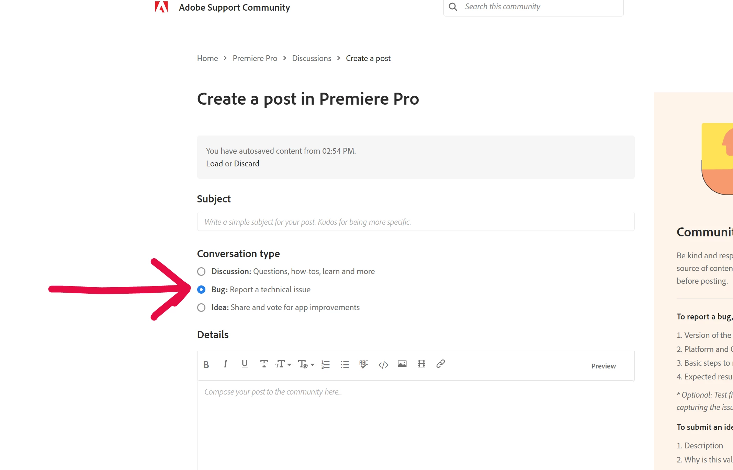Apply italic formatting in post editor
Image resolution: width=733 pixels, height=470 pixels.
click(x=225, y=364)
